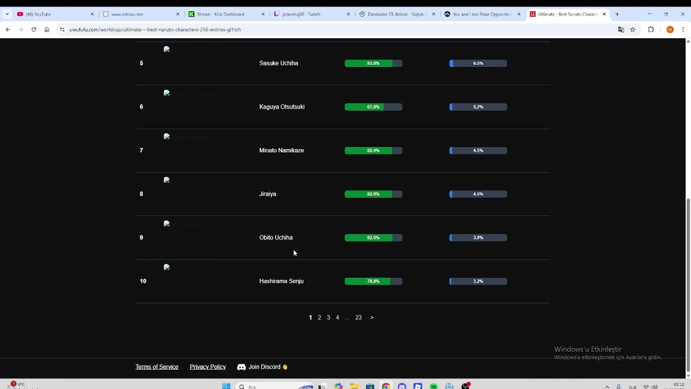The height and width of the screenshot is (389, 691).
Task: Click the next page arrow
Action: [x=372, y=318]
